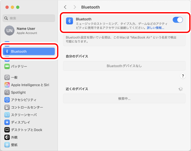Click the Control Center icon
This screenshot has width=191, height=151.
pos(7,107)
